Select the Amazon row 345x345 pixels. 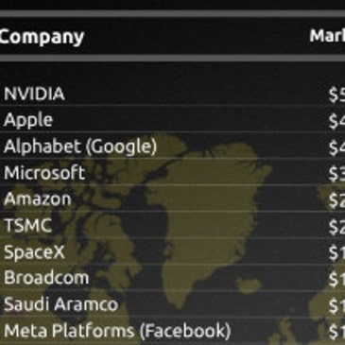(172, 198)
